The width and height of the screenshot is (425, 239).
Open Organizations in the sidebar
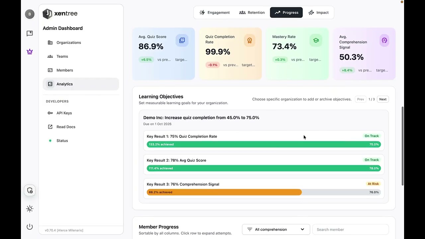pos(81,42)
